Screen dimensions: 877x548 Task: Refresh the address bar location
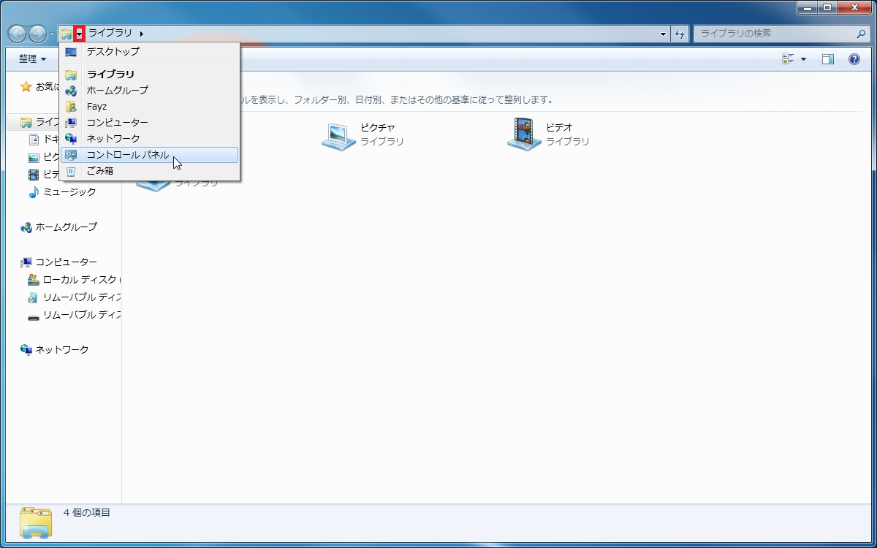[x=680, y=34]
